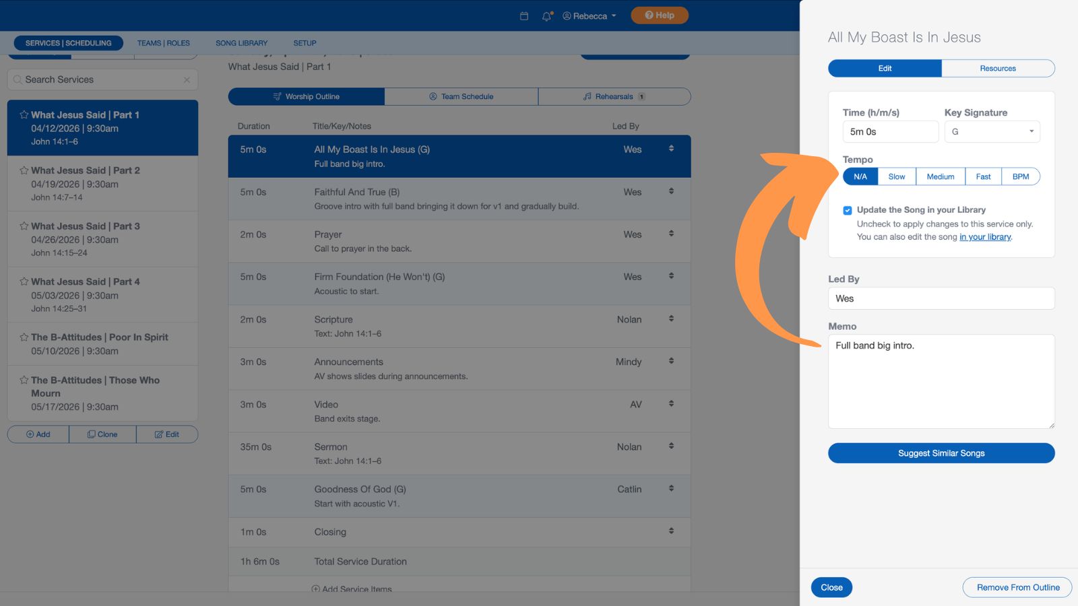Screen dimensions: 1078x606
Task: Switch to the Resources tab
Action: point(998,68)
